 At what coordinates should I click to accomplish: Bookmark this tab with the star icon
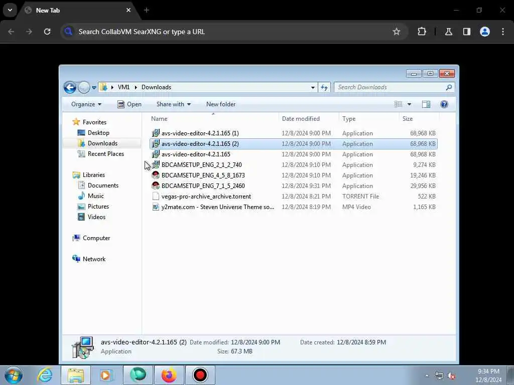click(x=397, y=32)
